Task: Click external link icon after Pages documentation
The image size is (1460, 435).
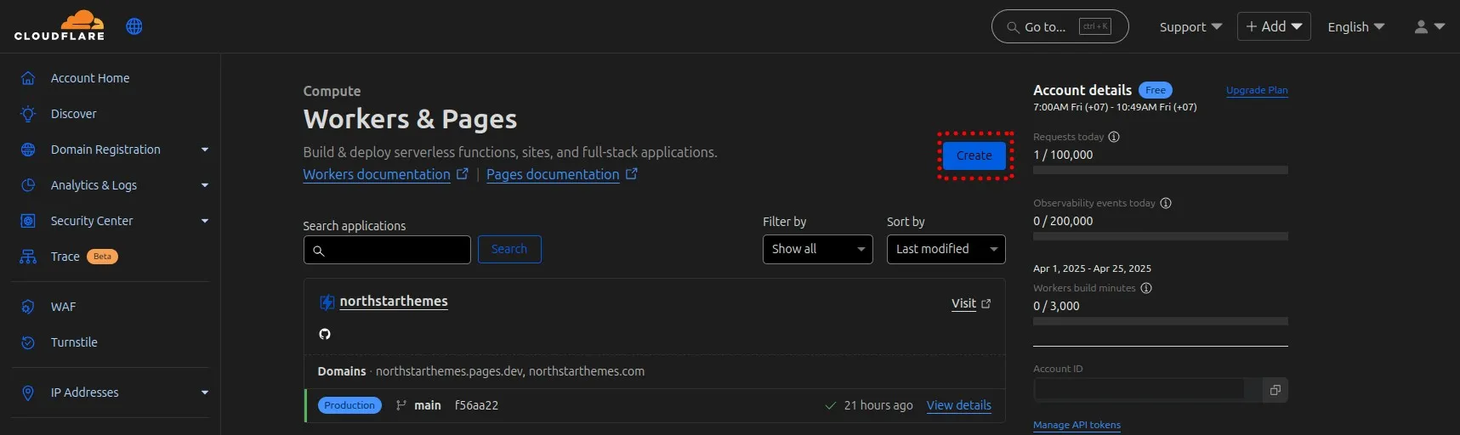Action: [632, 173]
